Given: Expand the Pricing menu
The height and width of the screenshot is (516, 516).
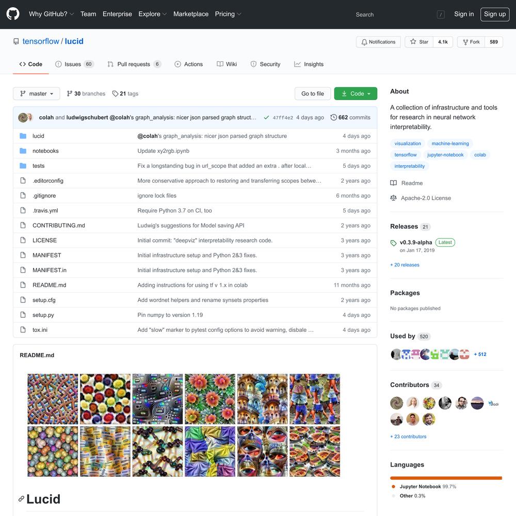Looking at the screenshot, I should click(x=228, y=14).
